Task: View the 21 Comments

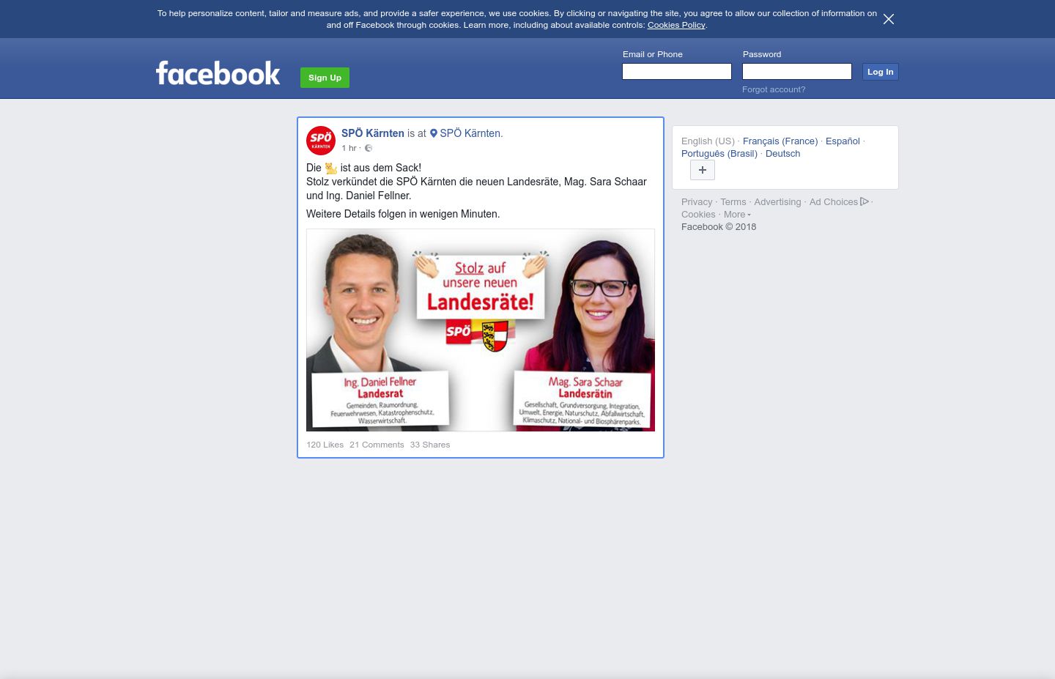Action: pos(377,445)
